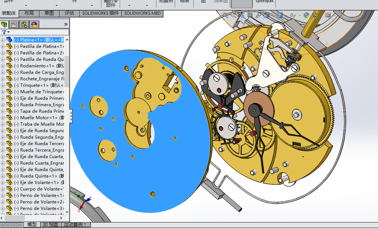
Task: Click the Hide/Show Items glasses icon
Action: coord(293,15)
